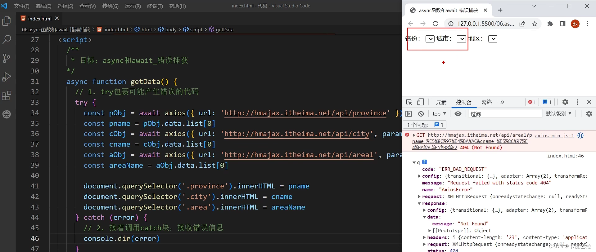Activate the DevTools inspect element picker
Image resolution: width=596 pixels, height=252 pixels.
[x=409, y=102]
